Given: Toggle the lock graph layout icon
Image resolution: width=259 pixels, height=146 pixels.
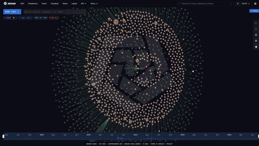Looking at the screenshot, I should click(x=256, y=47).
